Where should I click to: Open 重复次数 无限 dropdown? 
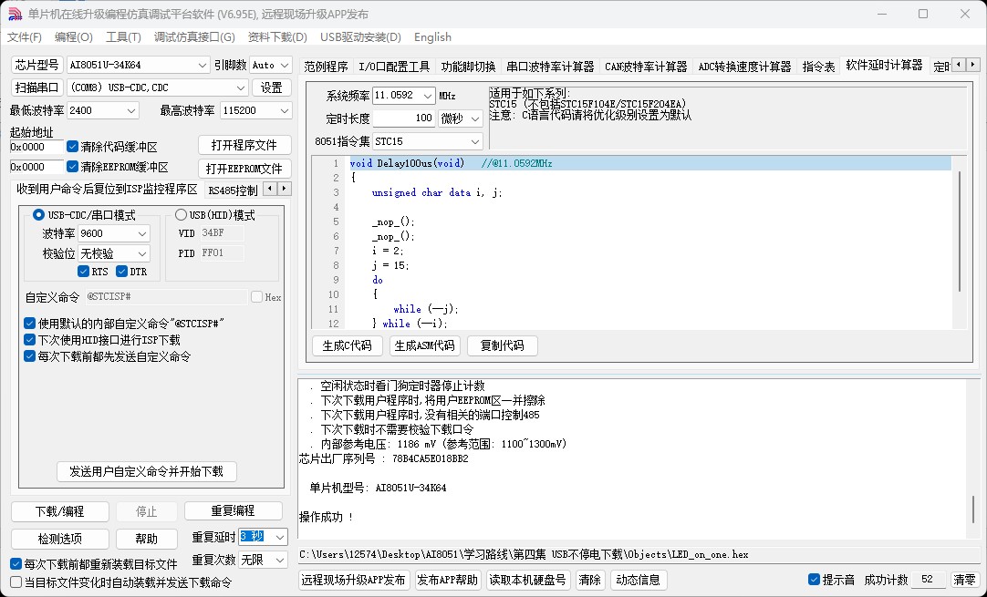click(263, 560)
